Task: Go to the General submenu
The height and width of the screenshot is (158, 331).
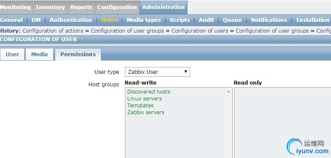Action: point(11,20)
